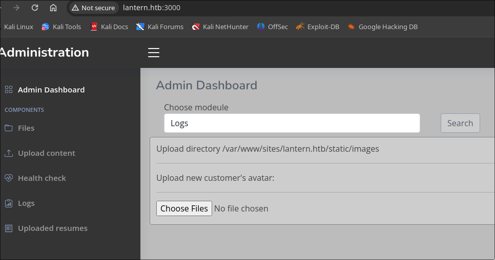
Task: Toggle the hamburger sidebar menu icon
Action: (154, 53)
